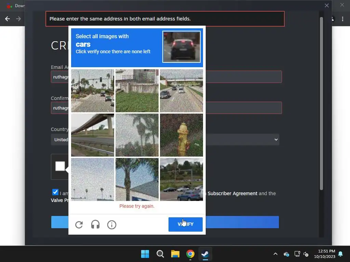Screen dimensions: 350x262
Task: Open the taskbar clock showing 12:51 PM
Action: pos(325,254)
